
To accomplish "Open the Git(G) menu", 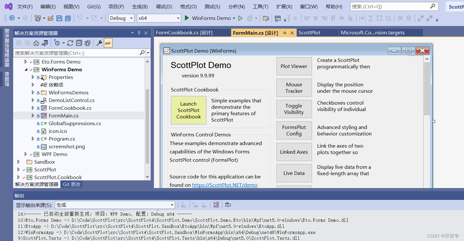I will coord(94,6).
